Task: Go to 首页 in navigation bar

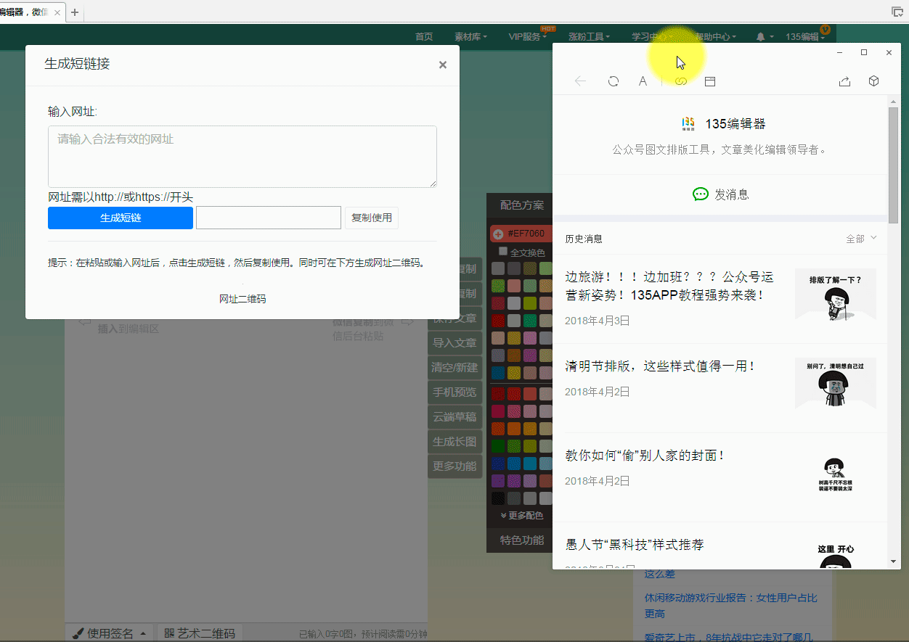Action: click(x=424, y=36)
